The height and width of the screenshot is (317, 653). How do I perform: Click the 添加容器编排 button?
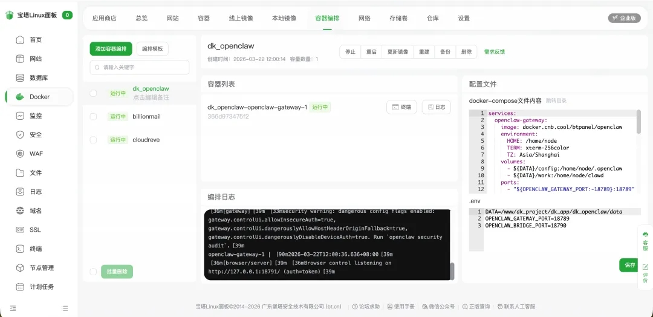[111, 49]
